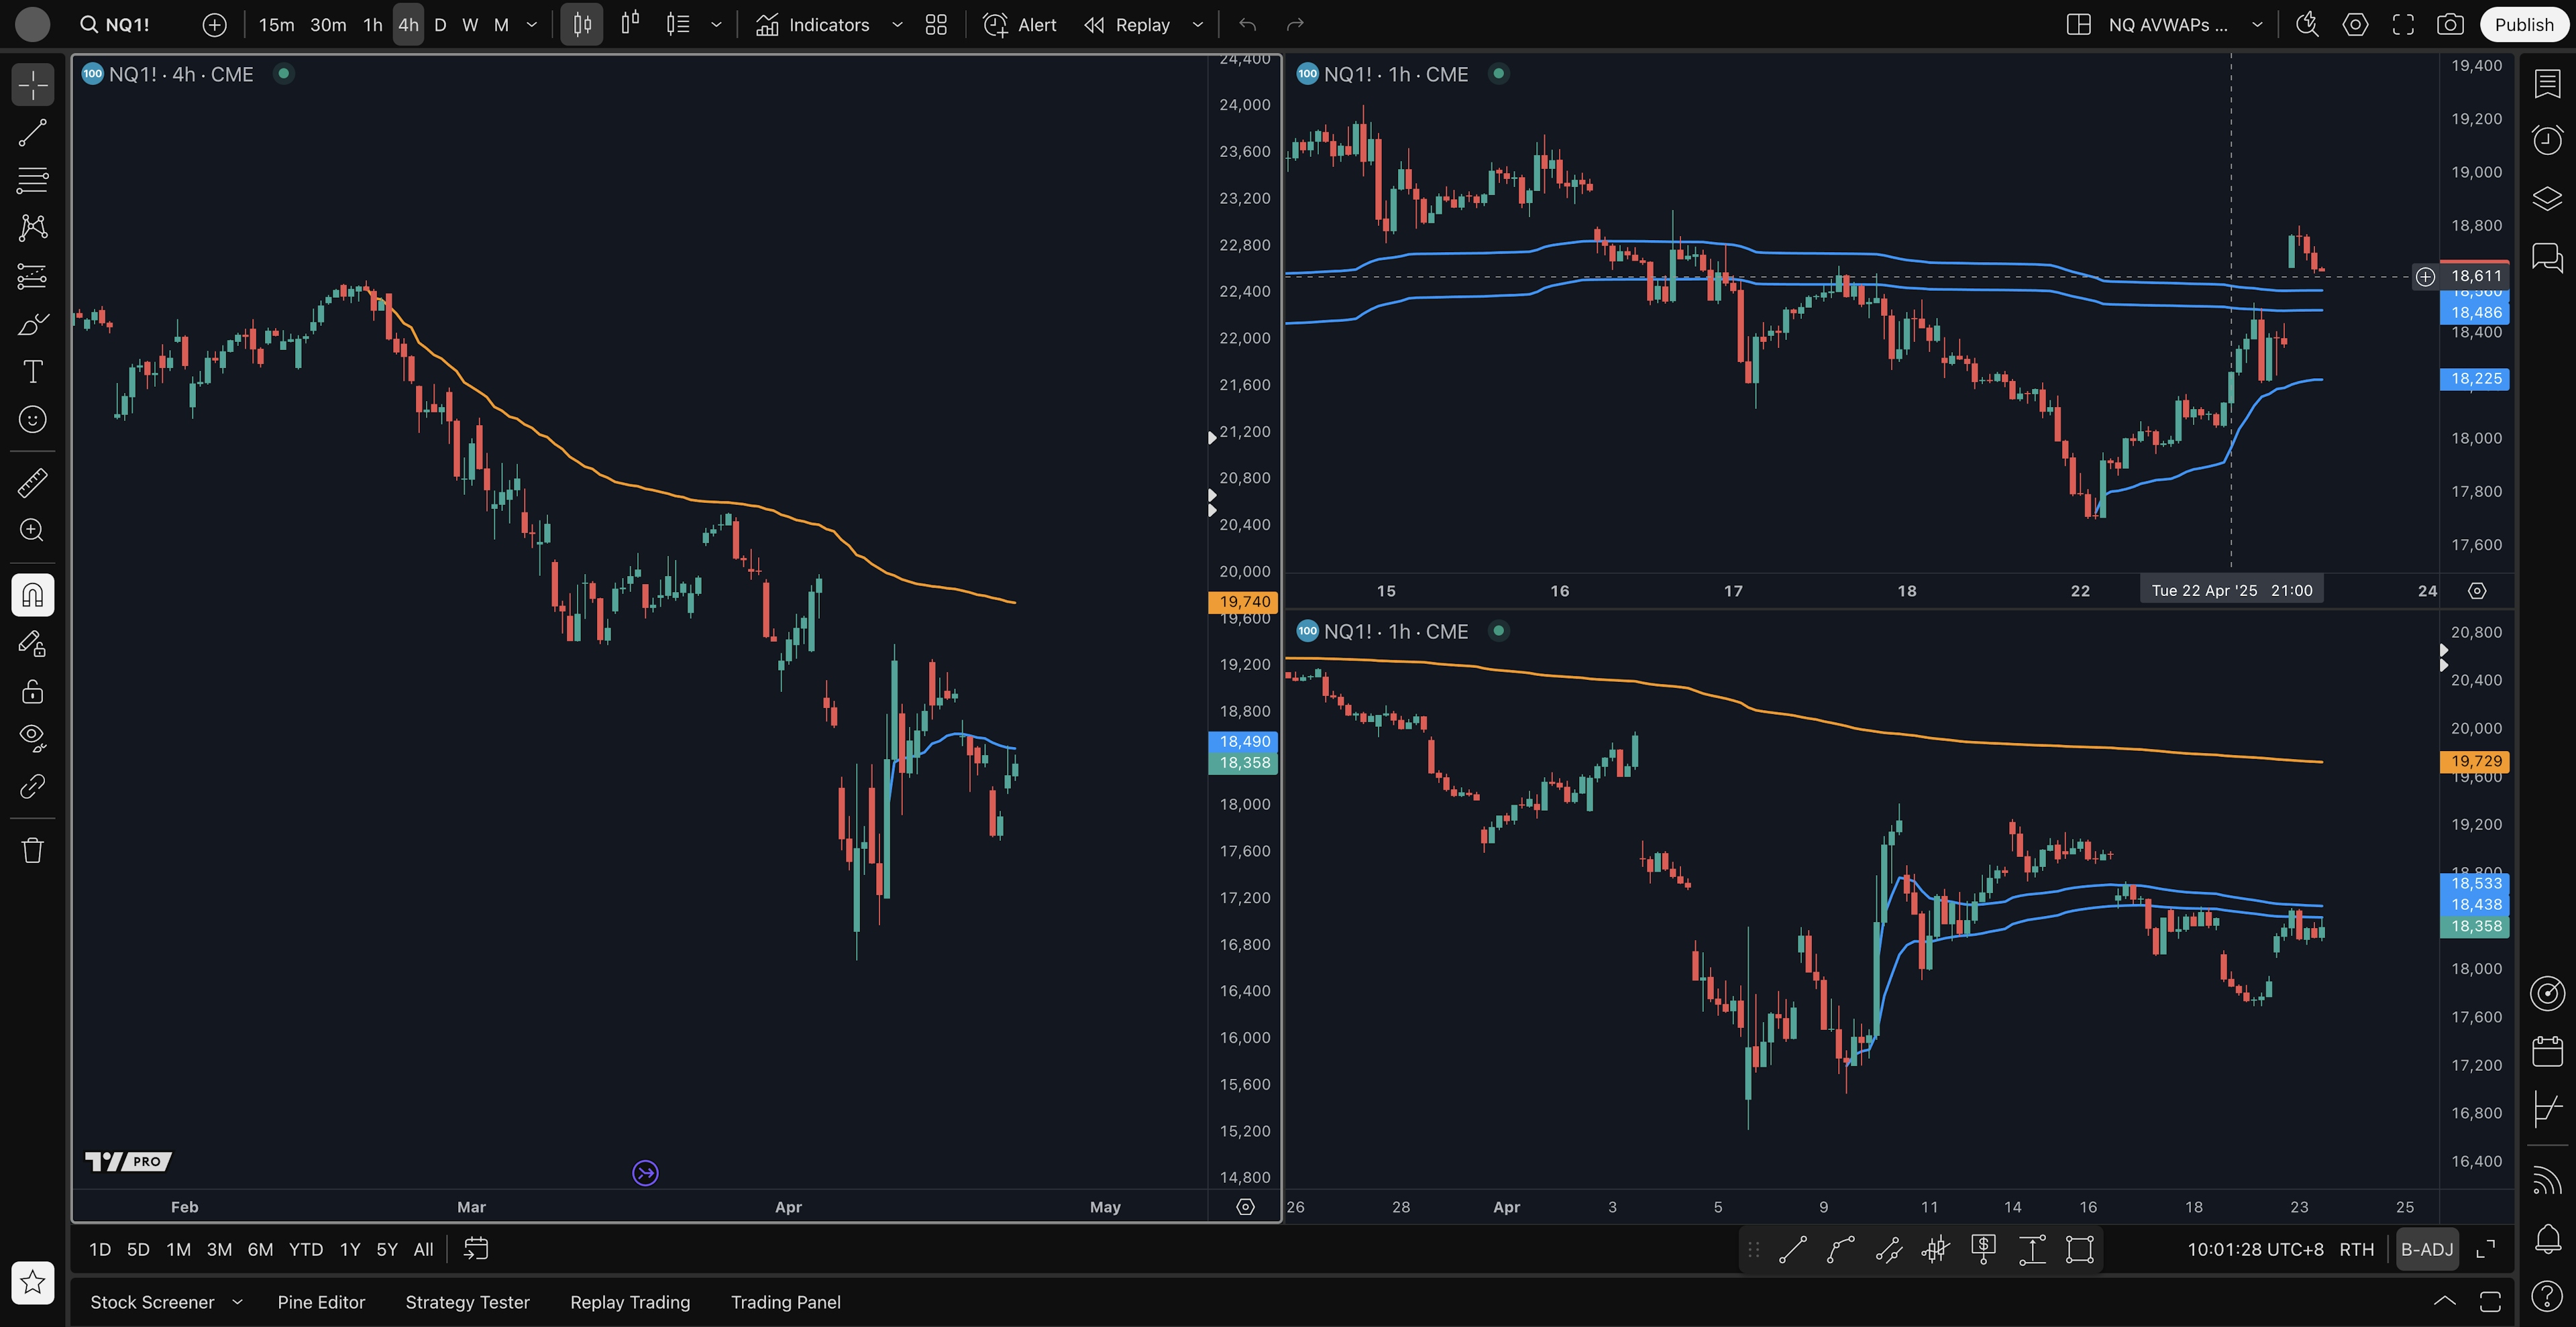This screenshot has height=1327, width=2576.
Task: Expand the timeframe interval dropdown chevron
Action: (532, 25)
